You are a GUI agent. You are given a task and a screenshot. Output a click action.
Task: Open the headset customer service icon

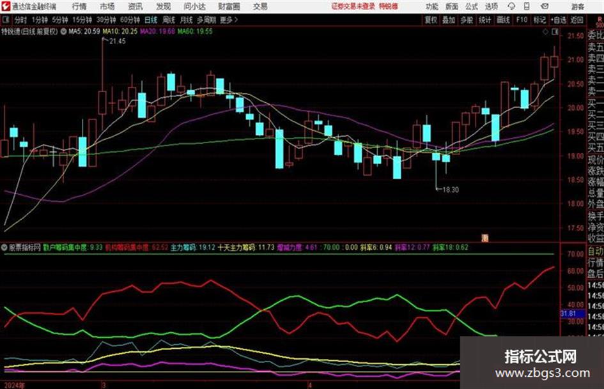511,6
